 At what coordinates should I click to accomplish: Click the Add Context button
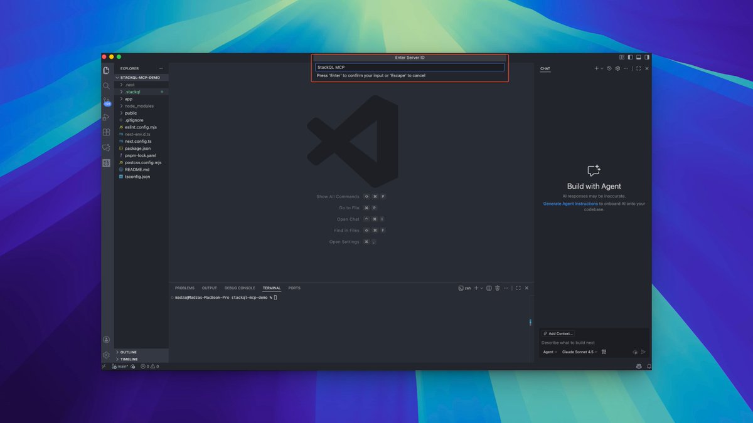tap(558, 333)
